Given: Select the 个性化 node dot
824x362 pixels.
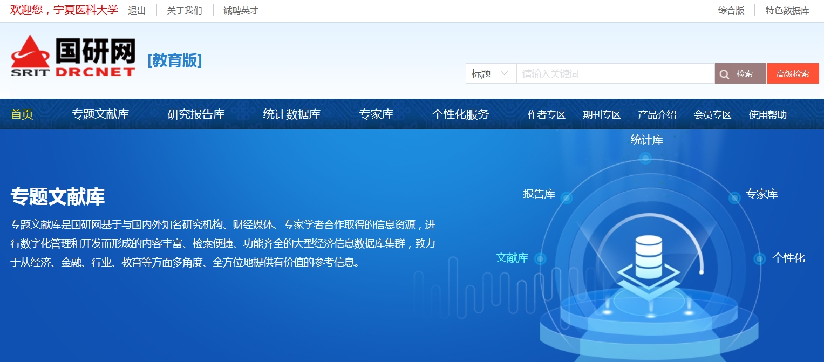Looking at the screenshot, I should 760,259.
